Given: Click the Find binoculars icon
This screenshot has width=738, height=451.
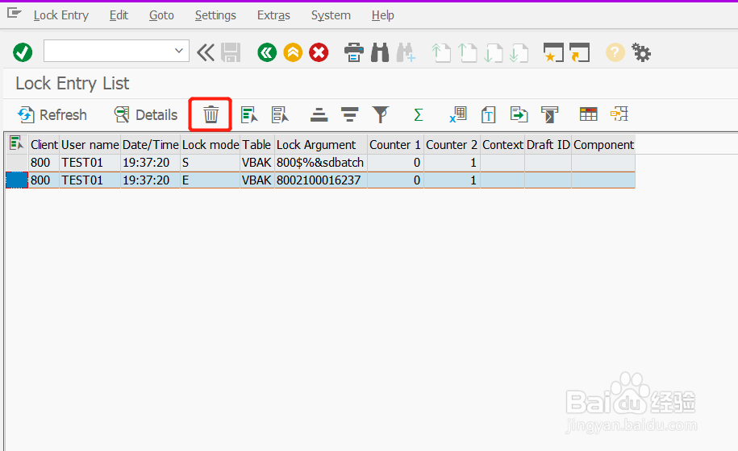Looking at the screenshot, I should coord(380,52).
